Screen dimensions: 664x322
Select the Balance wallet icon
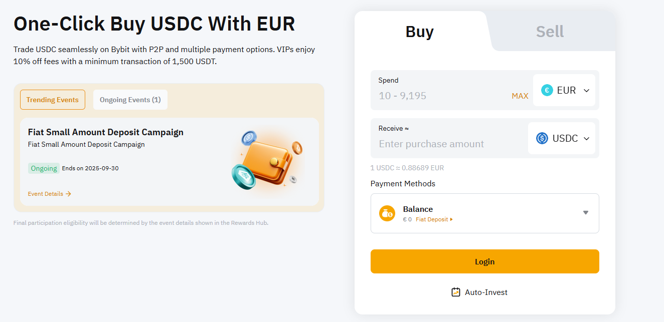coord(387,213)
